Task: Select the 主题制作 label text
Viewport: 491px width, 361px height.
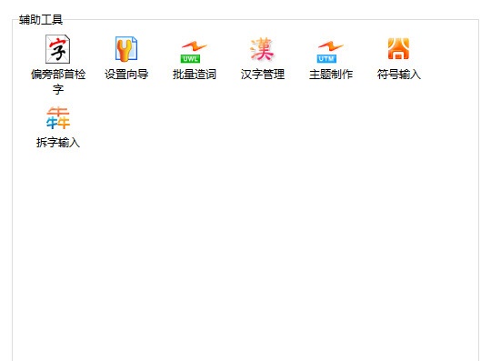Action: (331, 75)
